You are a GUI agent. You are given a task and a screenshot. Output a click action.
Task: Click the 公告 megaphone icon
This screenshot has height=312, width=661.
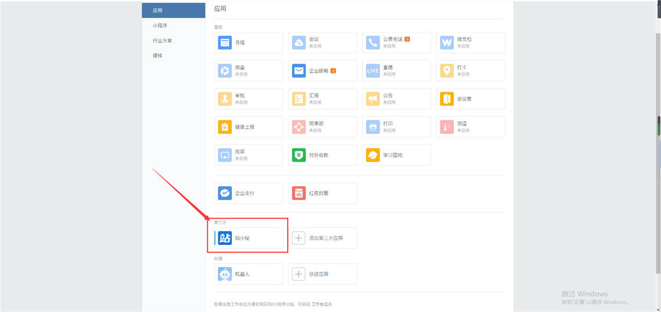click(373, 99)
